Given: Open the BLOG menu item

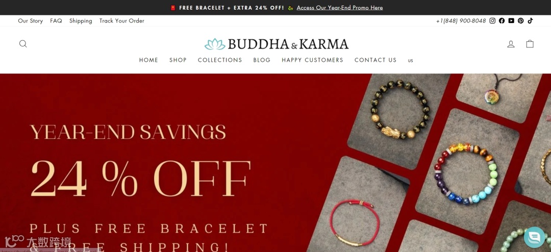Looking at the screenshot, I should tap(262, 60).
